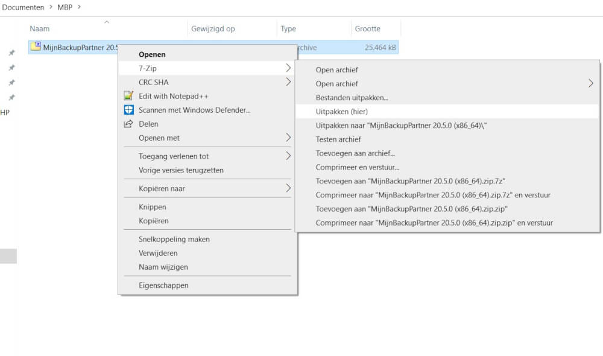This screenshot has width=603, height=356.
Task: Open the chevron after Documenten in breadcrumb
Action: (x=51, y=7)
